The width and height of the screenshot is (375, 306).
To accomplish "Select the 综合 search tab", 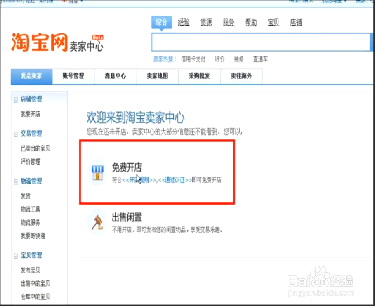I will 161,22.
